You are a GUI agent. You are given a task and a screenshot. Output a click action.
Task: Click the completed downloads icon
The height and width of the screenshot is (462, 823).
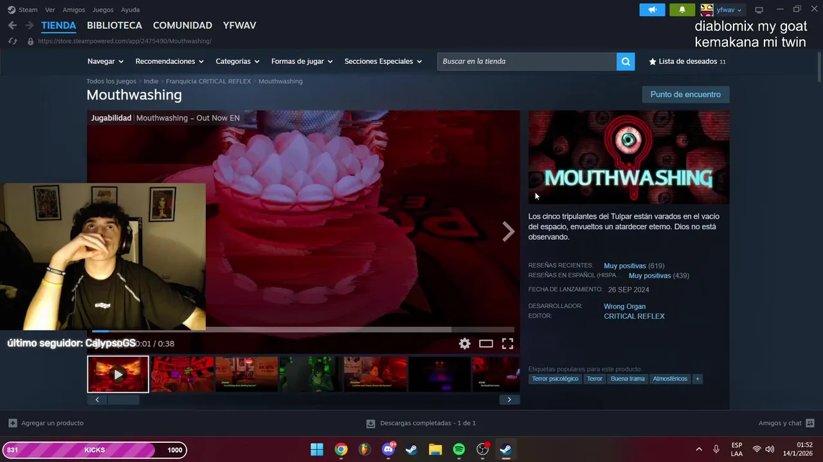[370, 424]
